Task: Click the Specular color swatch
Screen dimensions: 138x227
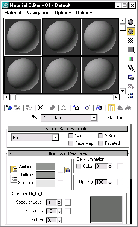Action: (x=45, y=184)
